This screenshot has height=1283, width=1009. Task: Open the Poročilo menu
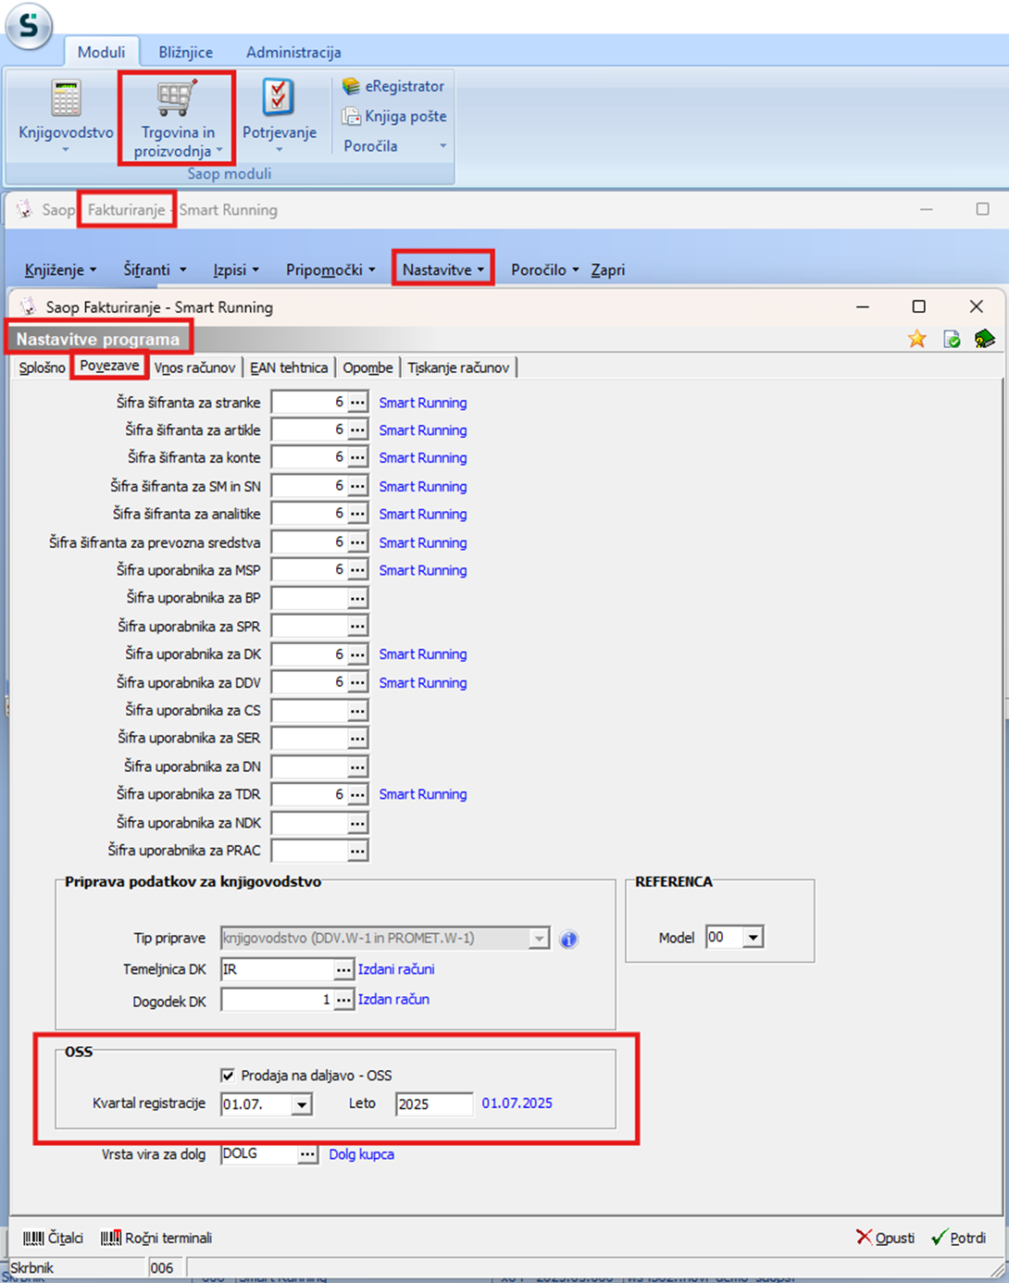tap(544, 269)
